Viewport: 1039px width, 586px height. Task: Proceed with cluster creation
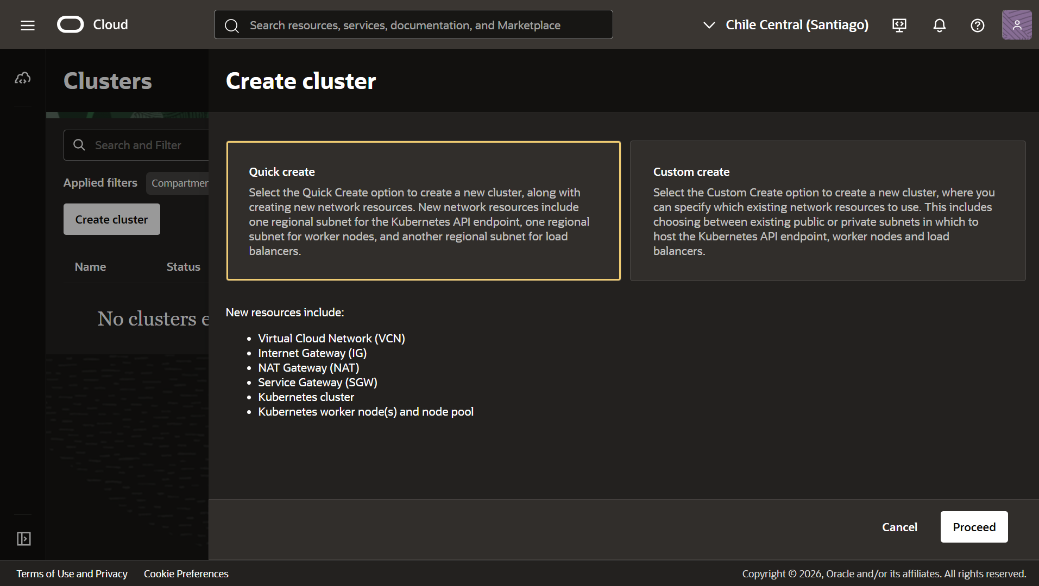click(x=973, y=527)
